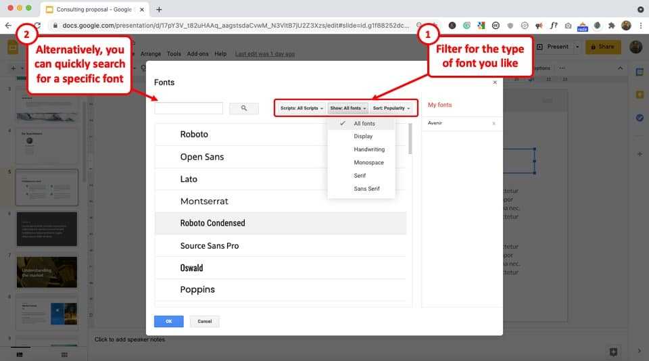Screen dimensions: 649x361
Task: Open Tasks icon in side panel
Action: (640, 118)
